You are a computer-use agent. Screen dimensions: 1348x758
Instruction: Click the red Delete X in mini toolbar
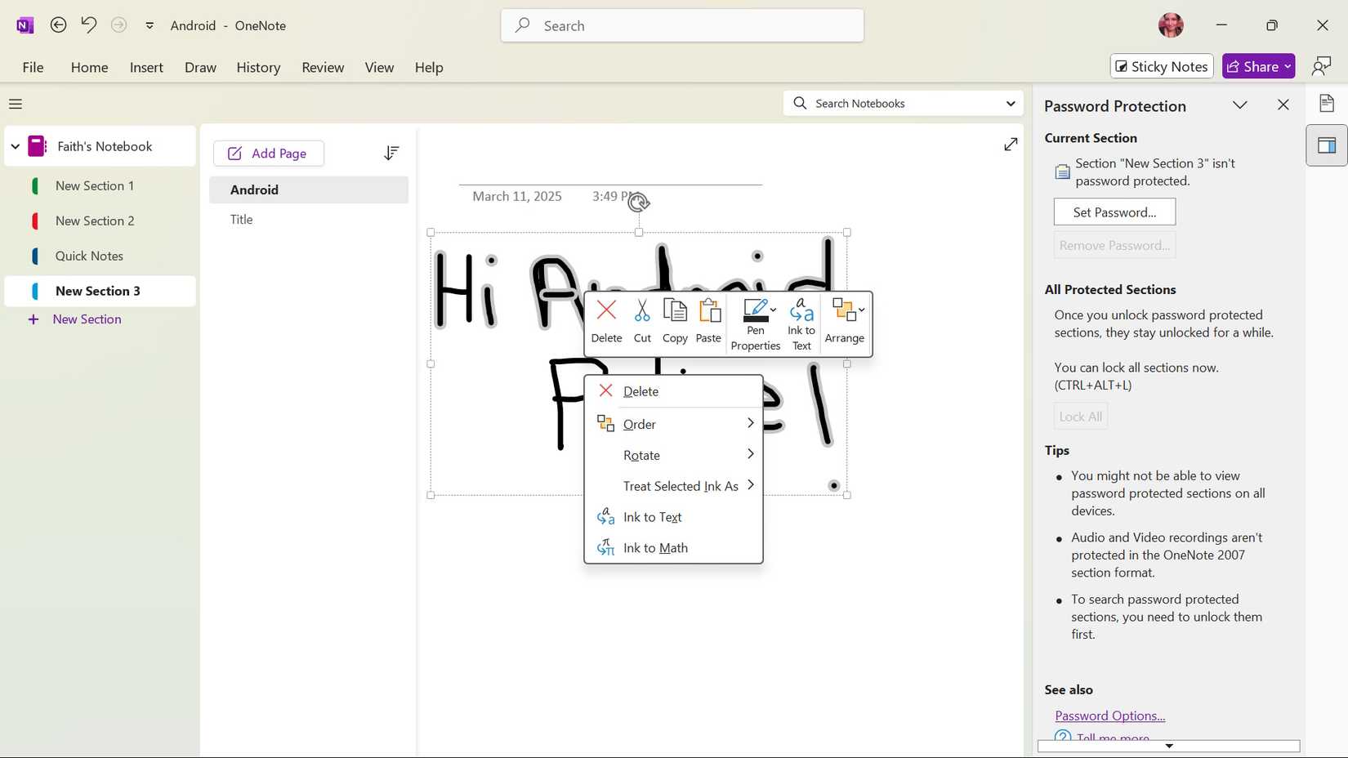click(x=606, y=311)
